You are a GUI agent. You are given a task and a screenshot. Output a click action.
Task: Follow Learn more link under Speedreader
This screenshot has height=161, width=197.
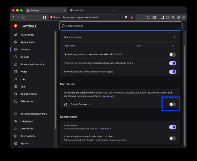click(x=105, y=129)
